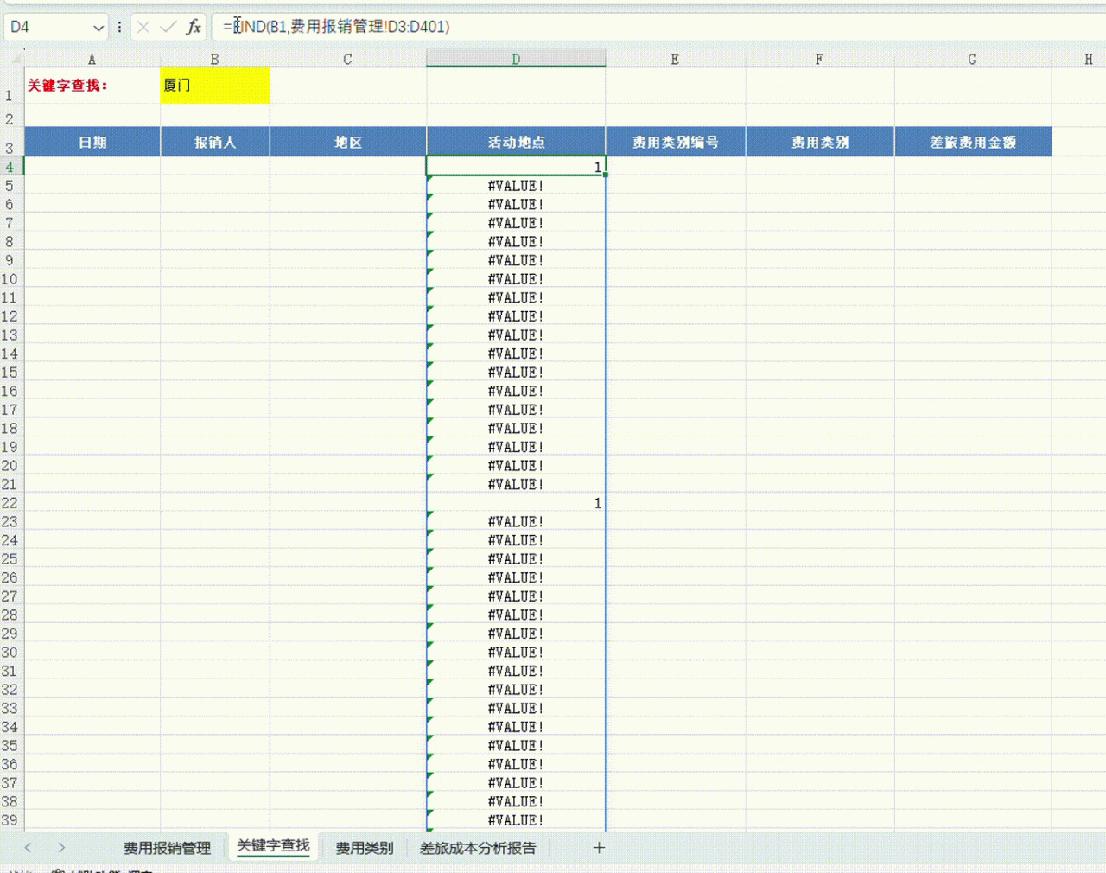Select column F header
Image resolution: width=1106 pixels, height=873 pixels.
tap(819, 59)
